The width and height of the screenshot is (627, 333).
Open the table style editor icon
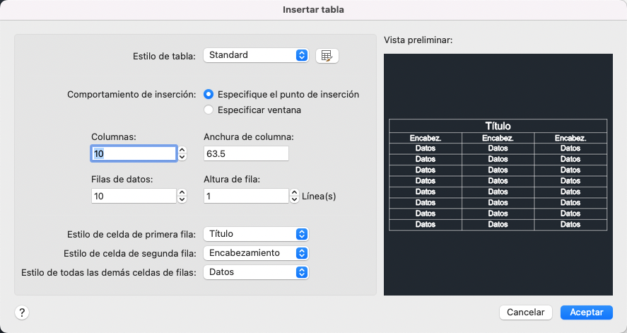click(x=327, y=55)
